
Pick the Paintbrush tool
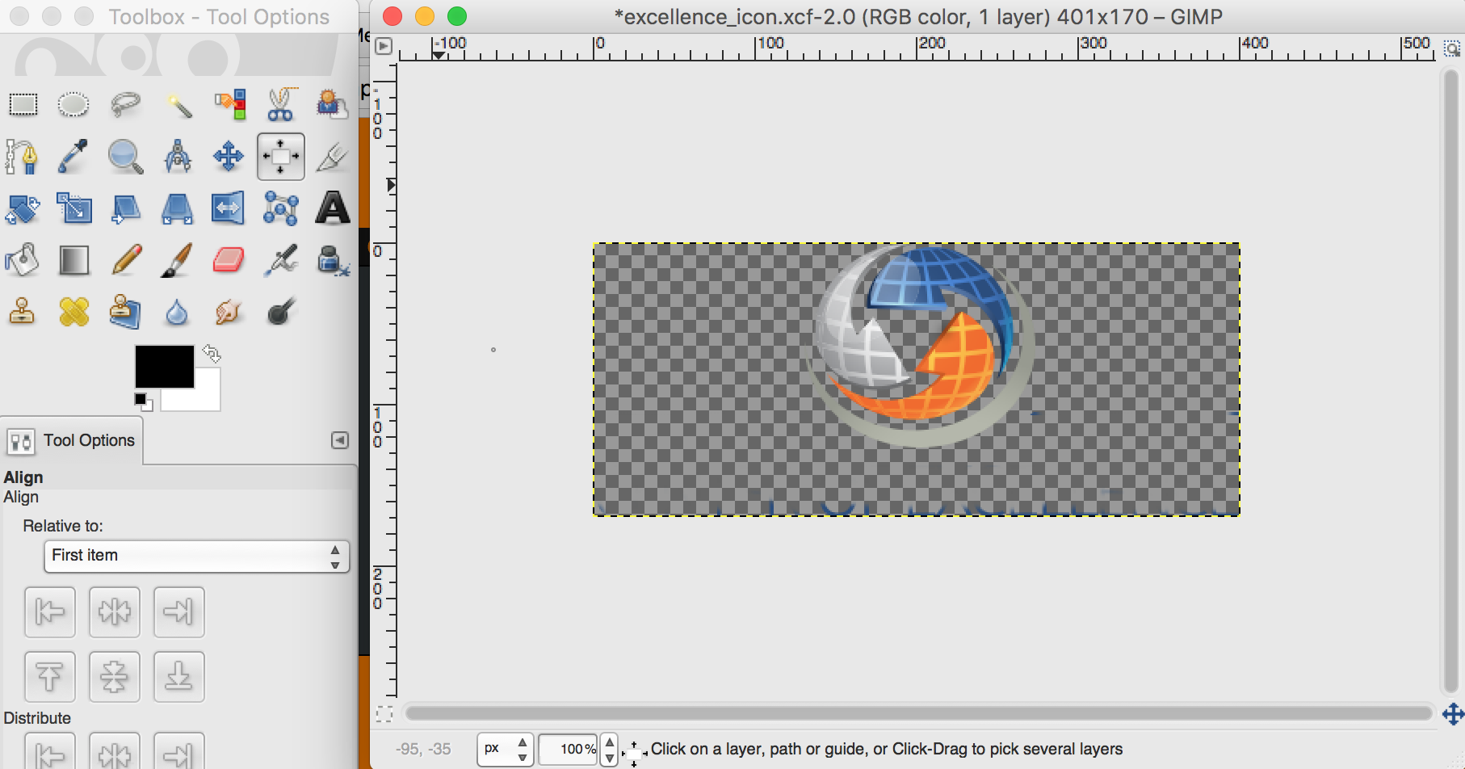(x=177, y=260)
